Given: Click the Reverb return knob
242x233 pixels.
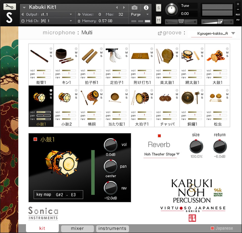Looking at the screenshot, I should (220, 146).
